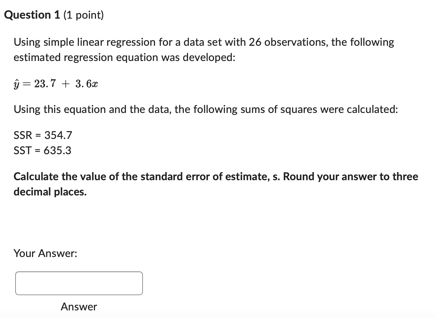436x318 pixels.
Task: Click the sentence about sums of squares
Action: 206,109
